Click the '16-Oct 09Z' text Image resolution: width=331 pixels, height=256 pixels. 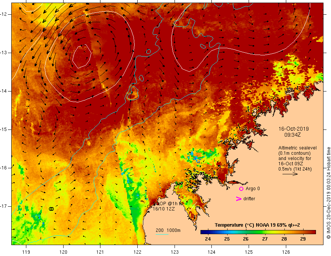tap(291, 164)
